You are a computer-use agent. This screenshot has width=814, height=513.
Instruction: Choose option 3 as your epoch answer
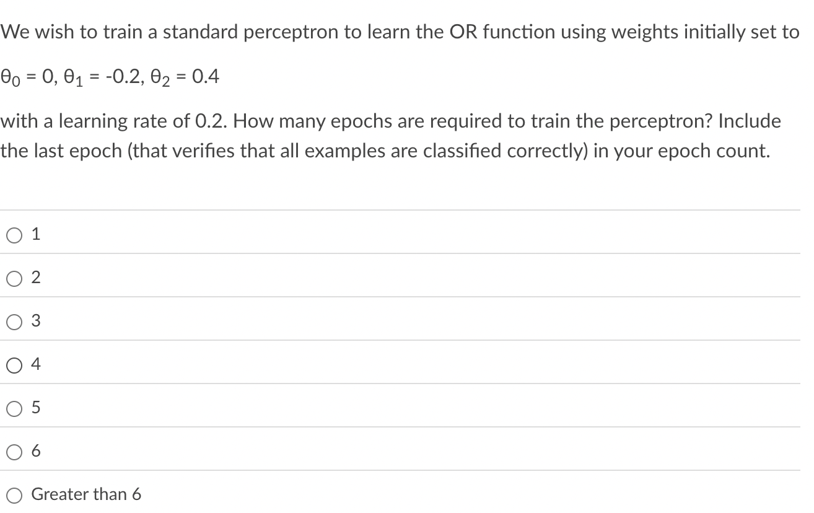click(x=14, y=321)
